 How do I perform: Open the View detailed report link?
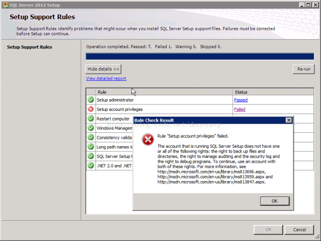(x=106, y=79)
